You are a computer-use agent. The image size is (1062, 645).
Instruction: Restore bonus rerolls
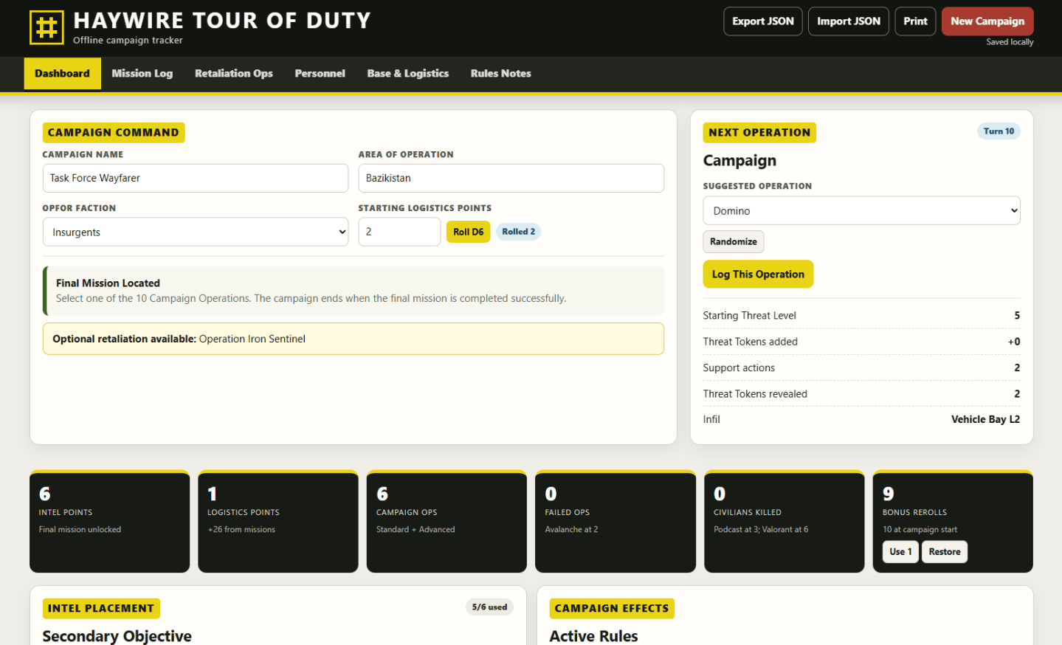coord(945,552)
